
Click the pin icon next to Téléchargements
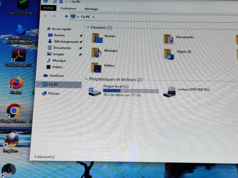coord(81,42)
